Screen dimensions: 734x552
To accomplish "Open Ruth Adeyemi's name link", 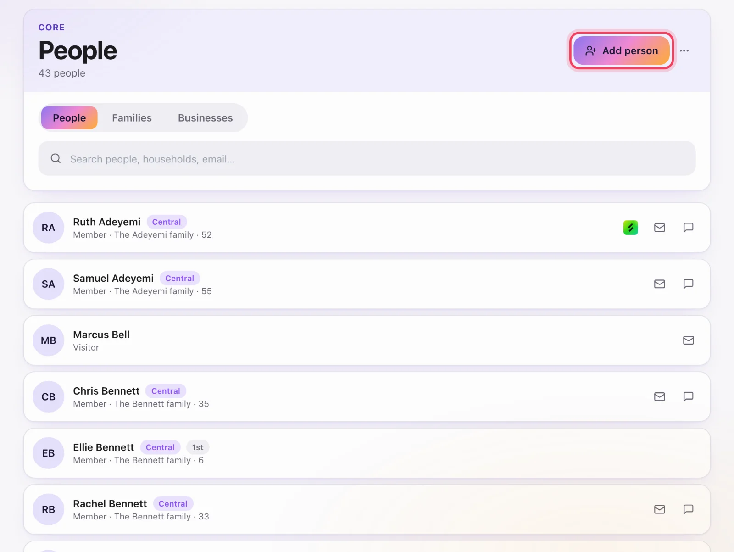I will click(107, 222).
